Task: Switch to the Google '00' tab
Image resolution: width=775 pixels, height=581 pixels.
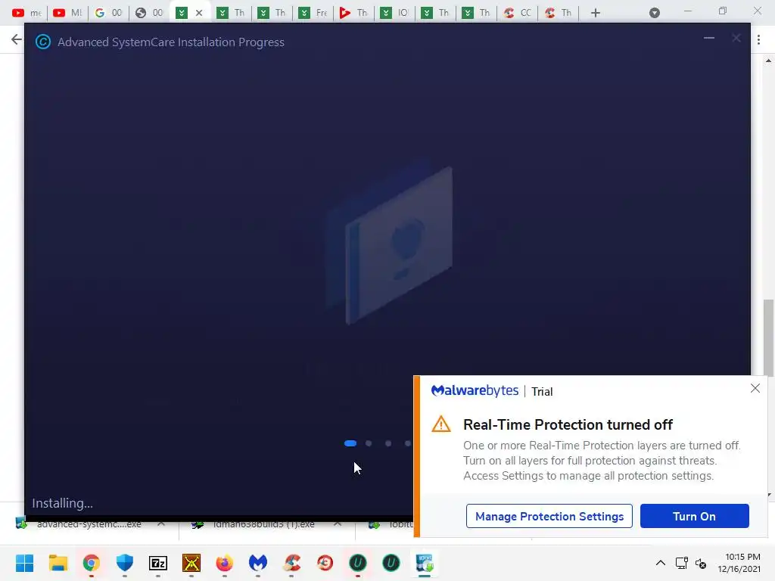Action: [108, 13]
